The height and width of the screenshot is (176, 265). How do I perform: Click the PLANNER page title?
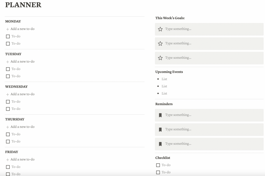pyautogui.click(x=23, y=5)
